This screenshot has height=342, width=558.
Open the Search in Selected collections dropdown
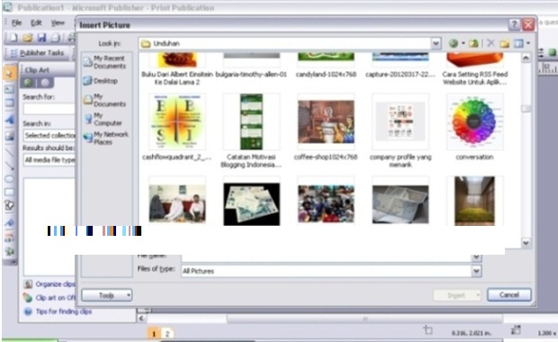click(49, 136)
